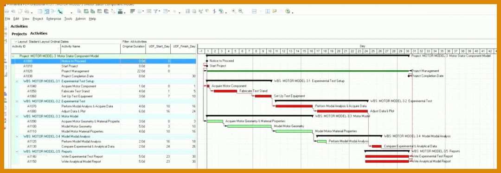Select activity A1150 Write Analytical Model Report
501x173 pixels.
(x=103, y=161)
